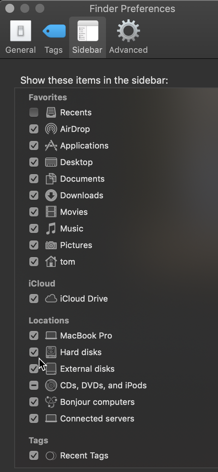Click the Finder Preferences title bar
The height and width of the screenshot is (472, 218).
[x=132, y=8]
